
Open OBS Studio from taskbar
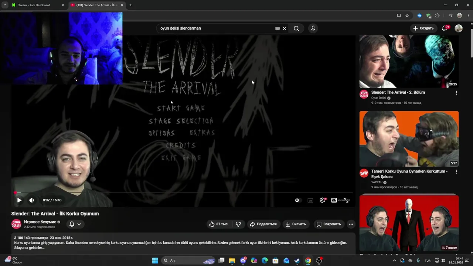319,260
